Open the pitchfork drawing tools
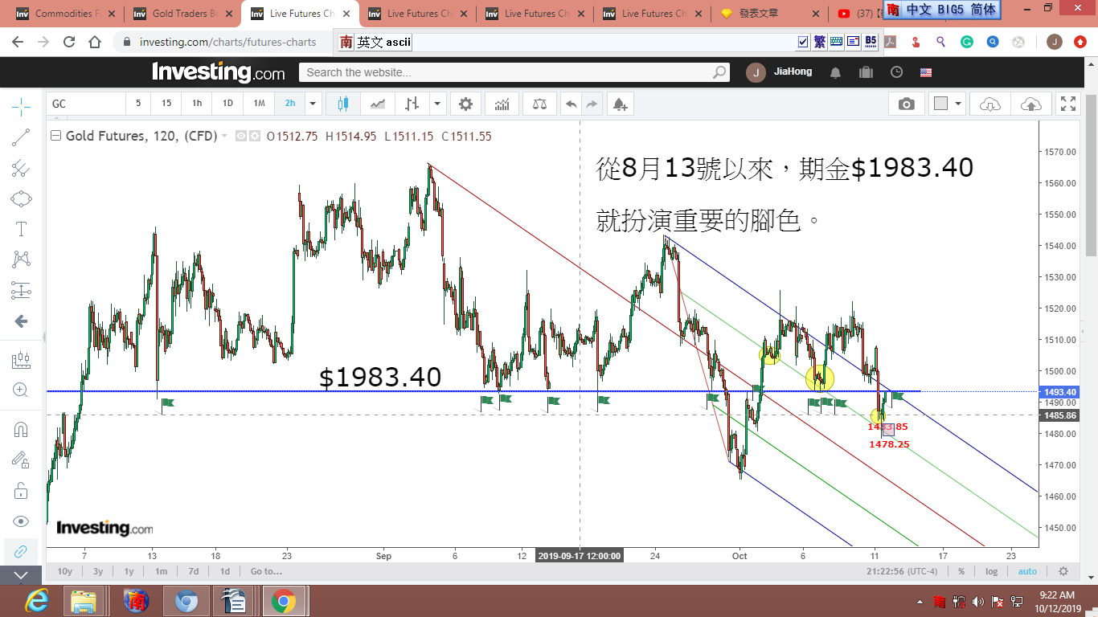This screenshot has height=617, width=1098. [21, 168]
